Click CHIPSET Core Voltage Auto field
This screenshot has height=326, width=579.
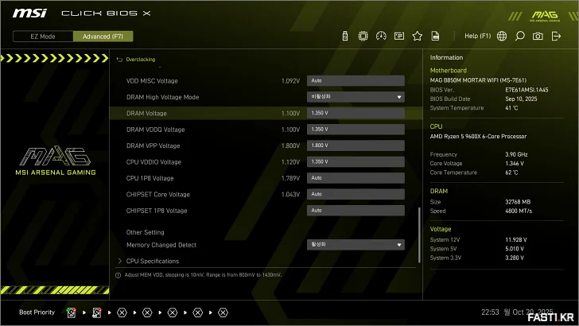[x=356, y=194]
